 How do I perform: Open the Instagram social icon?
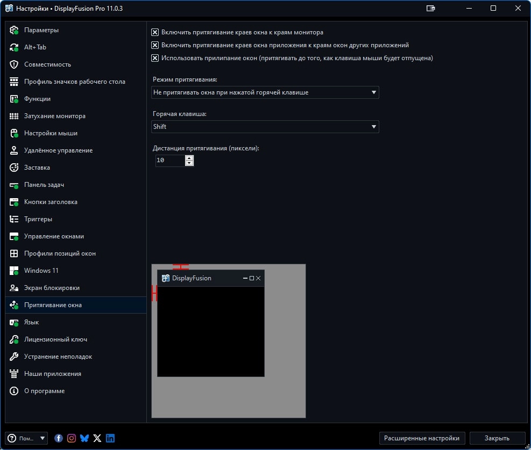(72, 438)
